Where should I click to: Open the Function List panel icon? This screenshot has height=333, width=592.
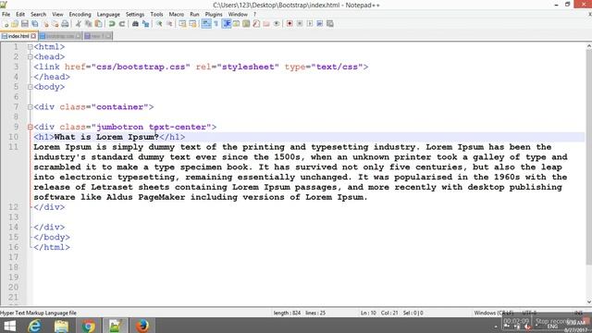pyautogui.click(x=256, y=24)
